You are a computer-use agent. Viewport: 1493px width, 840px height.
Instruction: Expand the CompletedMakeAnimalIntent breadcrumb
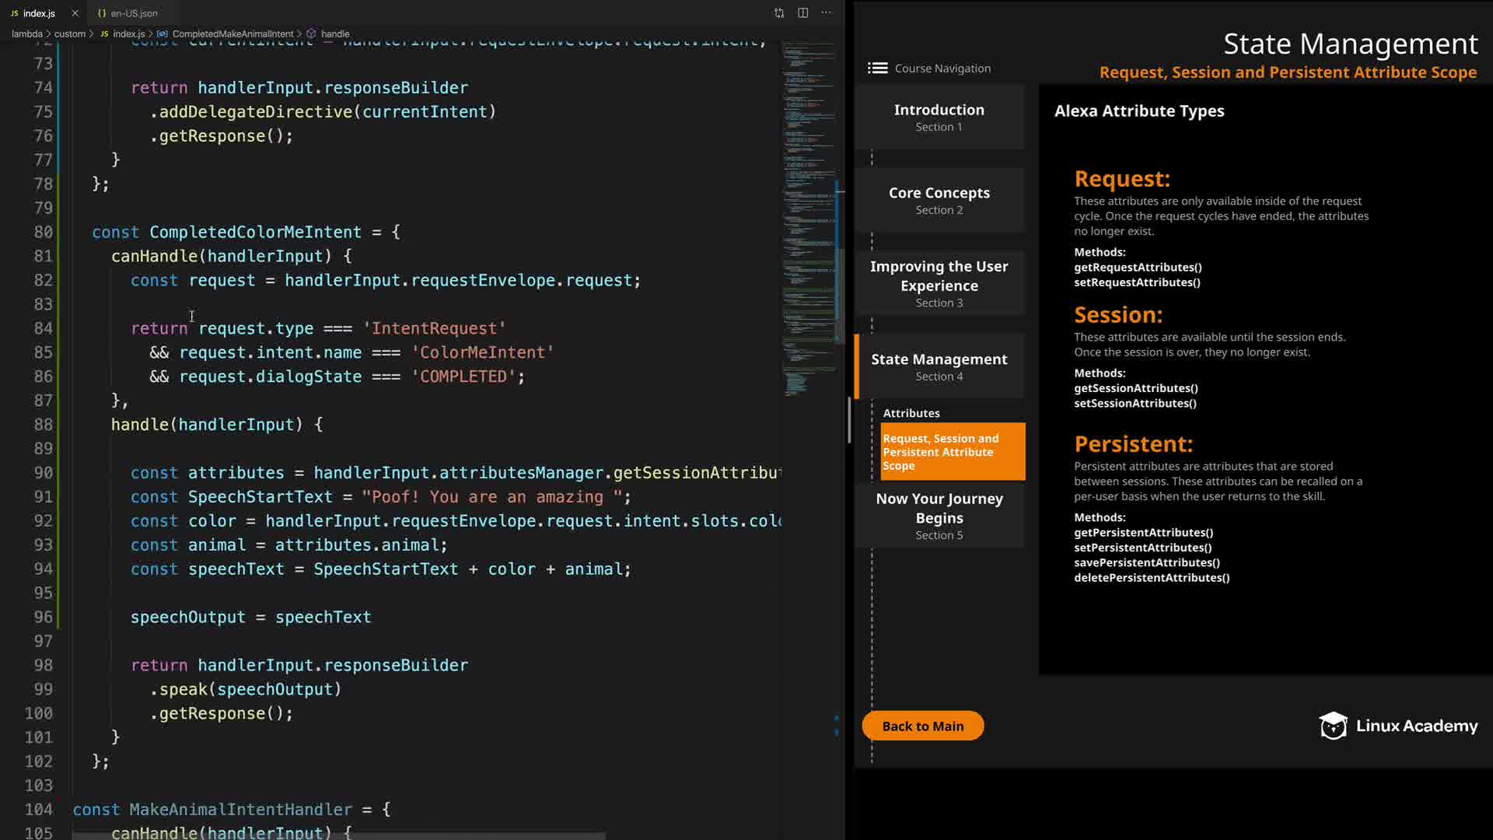click(233, 34)
